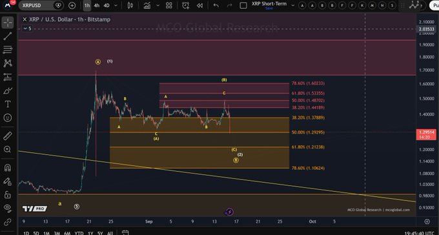Select the 5D date range

[x=36, y=233]
